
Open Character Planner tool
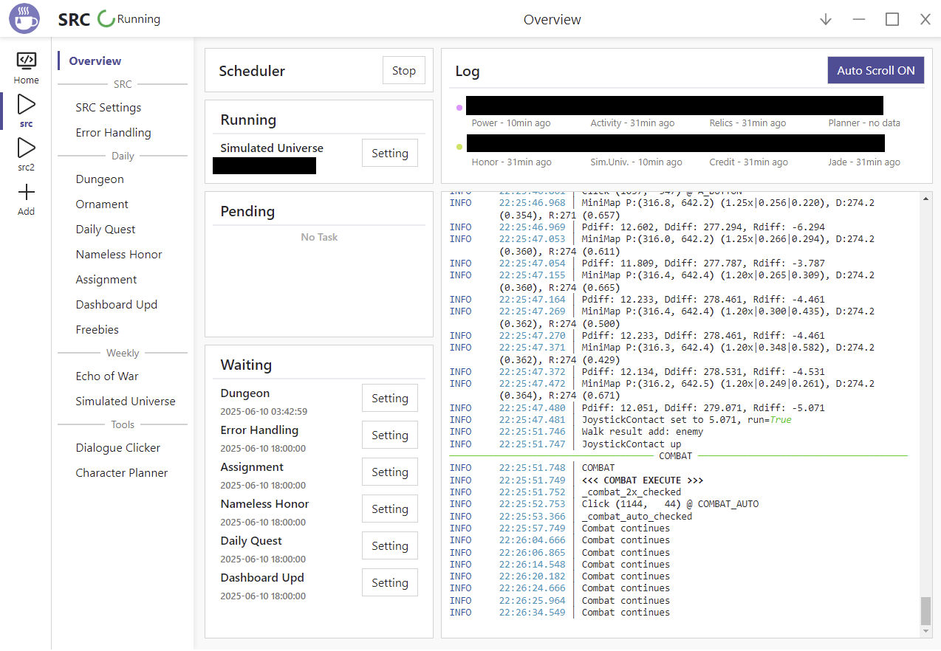(123, 472)
